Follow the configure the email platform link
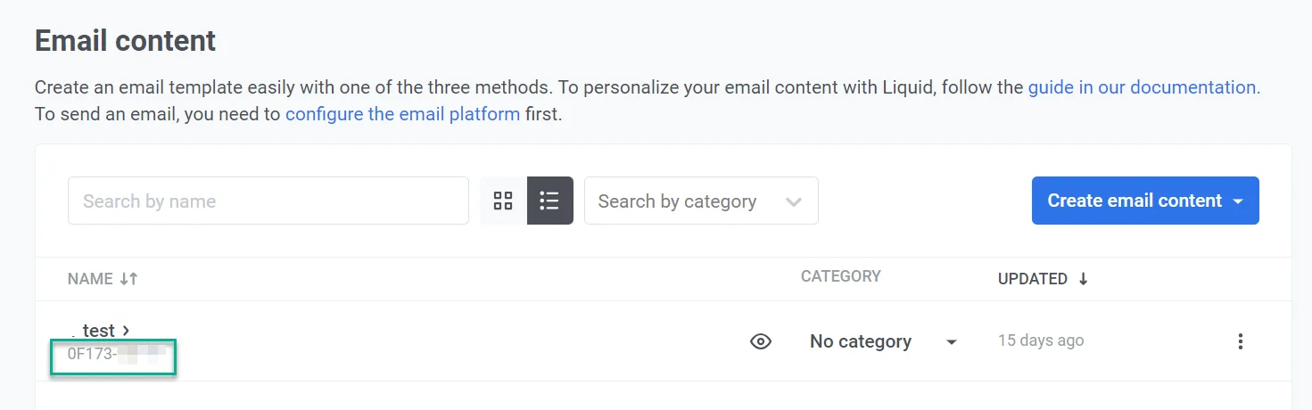The height and width of the screenshot is (410, 1312). coord(402,114)
